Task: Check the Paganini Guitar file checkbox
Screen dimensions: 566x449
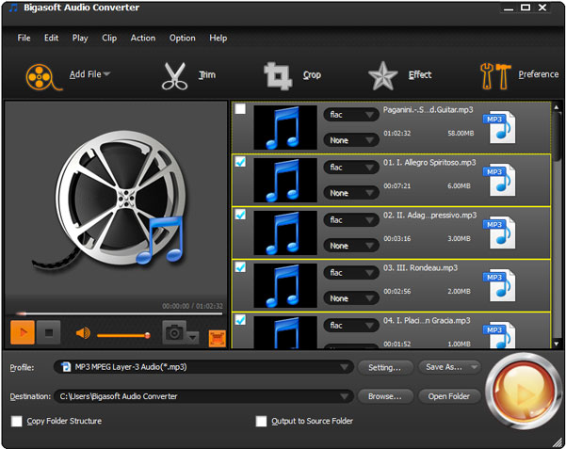Action: click(240, 108)
